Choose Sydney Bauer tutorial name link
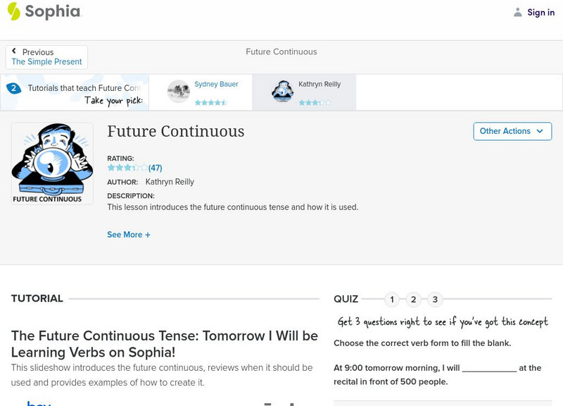This screenshot has width=563, height=406. (216, 85)
